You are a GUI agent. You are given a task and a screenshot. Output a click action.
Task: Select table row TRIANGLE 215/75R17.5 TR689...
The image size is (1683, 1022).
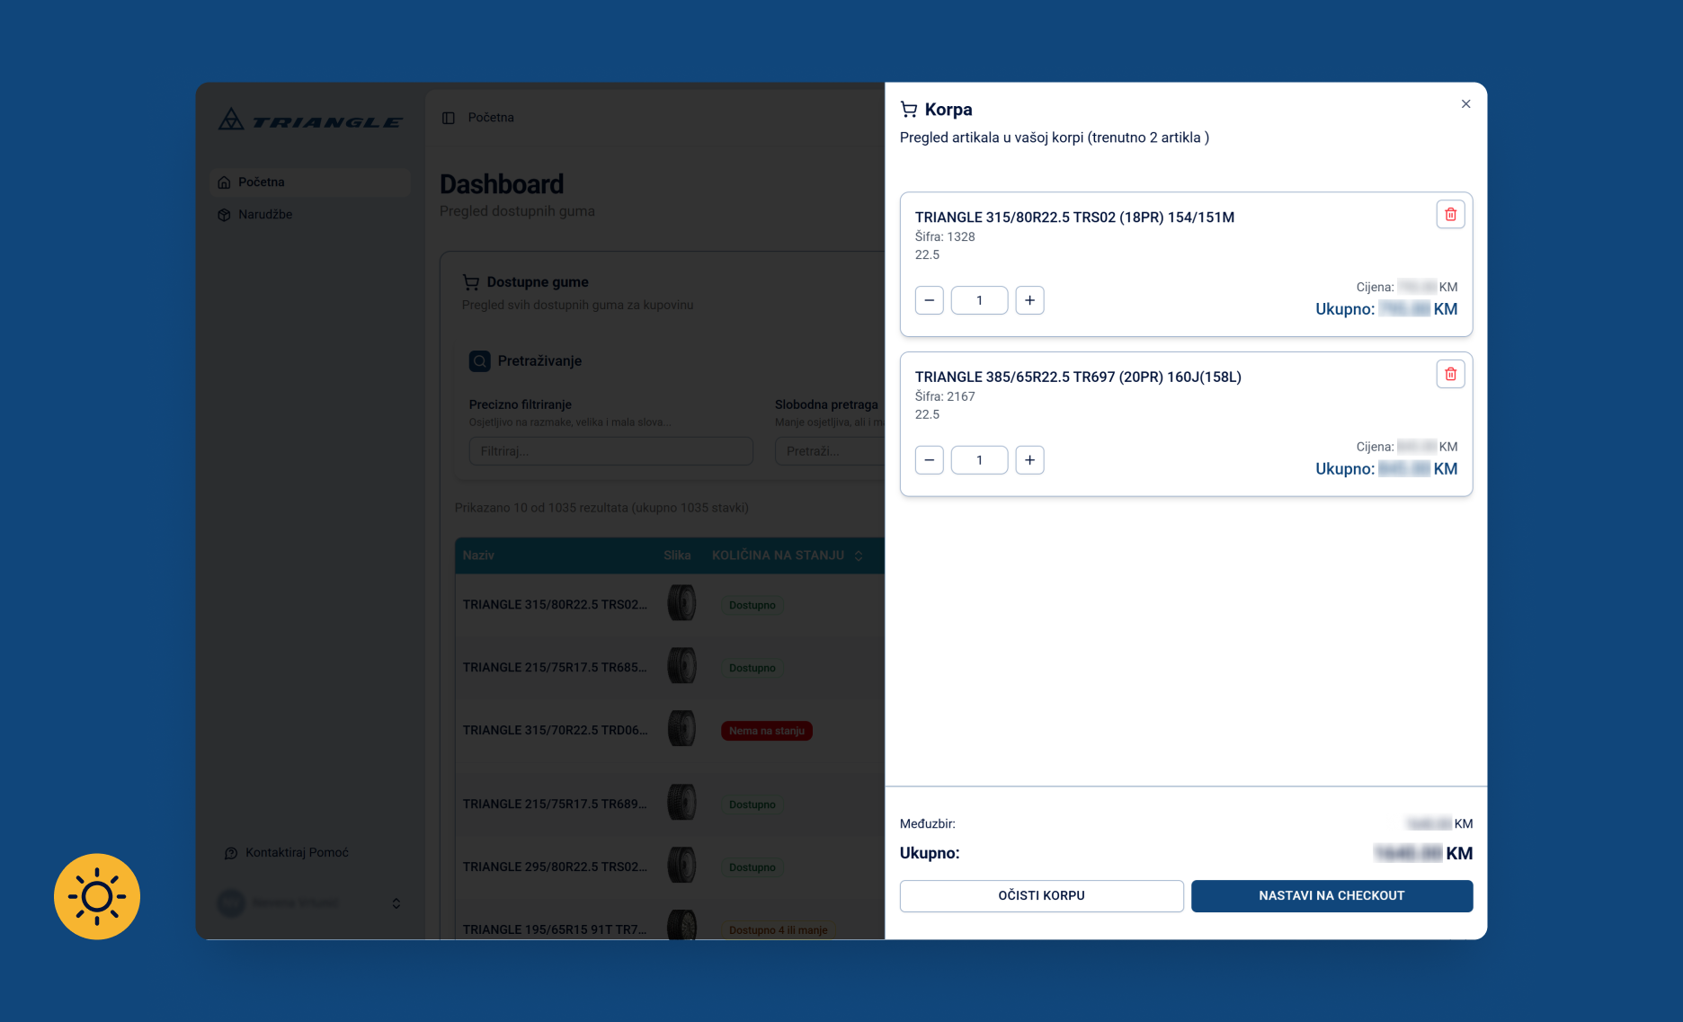click(670, 804)
